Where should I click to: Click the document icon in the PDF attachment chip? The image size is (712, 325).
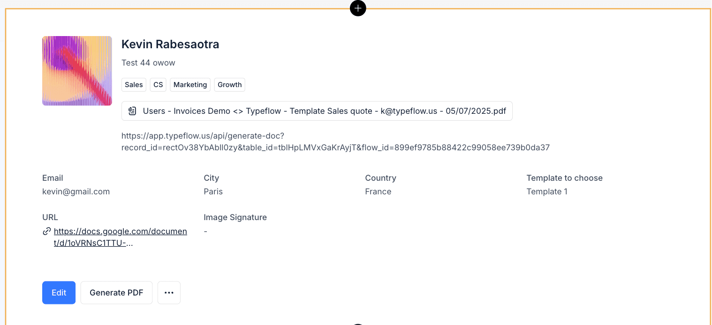[133, 111]
